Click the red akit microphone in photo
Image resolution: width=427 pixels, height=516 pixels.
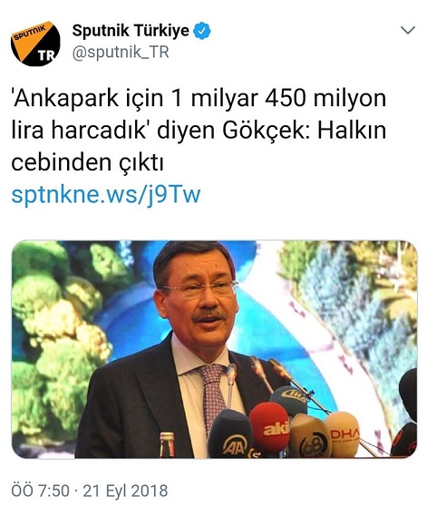tap(270, 427)
